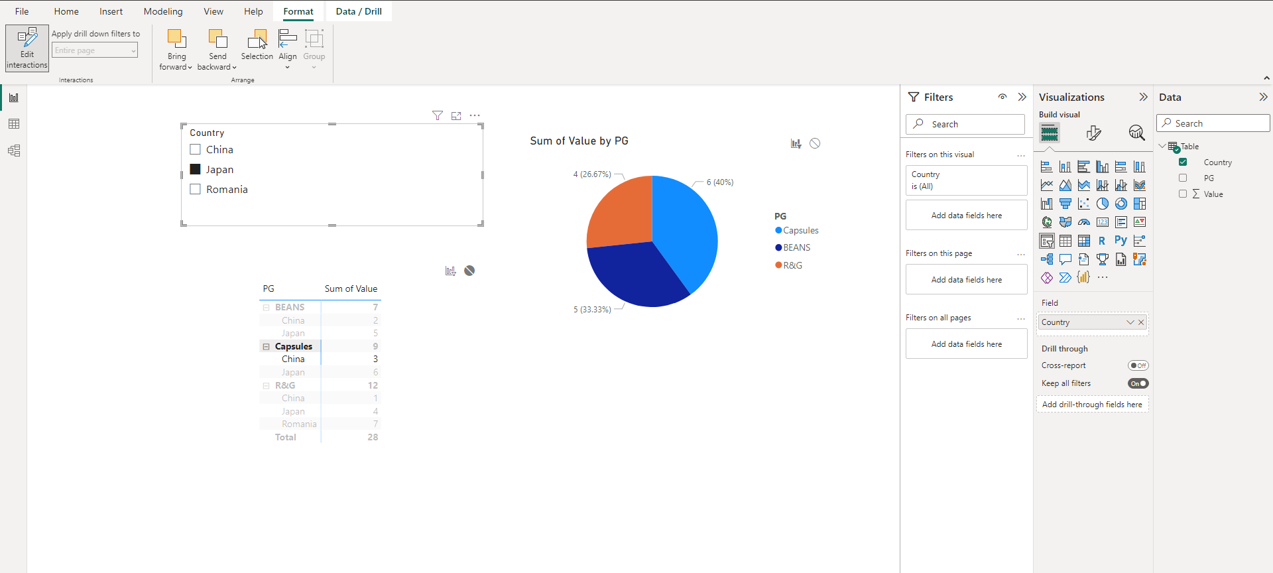Open Table view in left sidebar
1273x573 pixels.
[14, 124]
